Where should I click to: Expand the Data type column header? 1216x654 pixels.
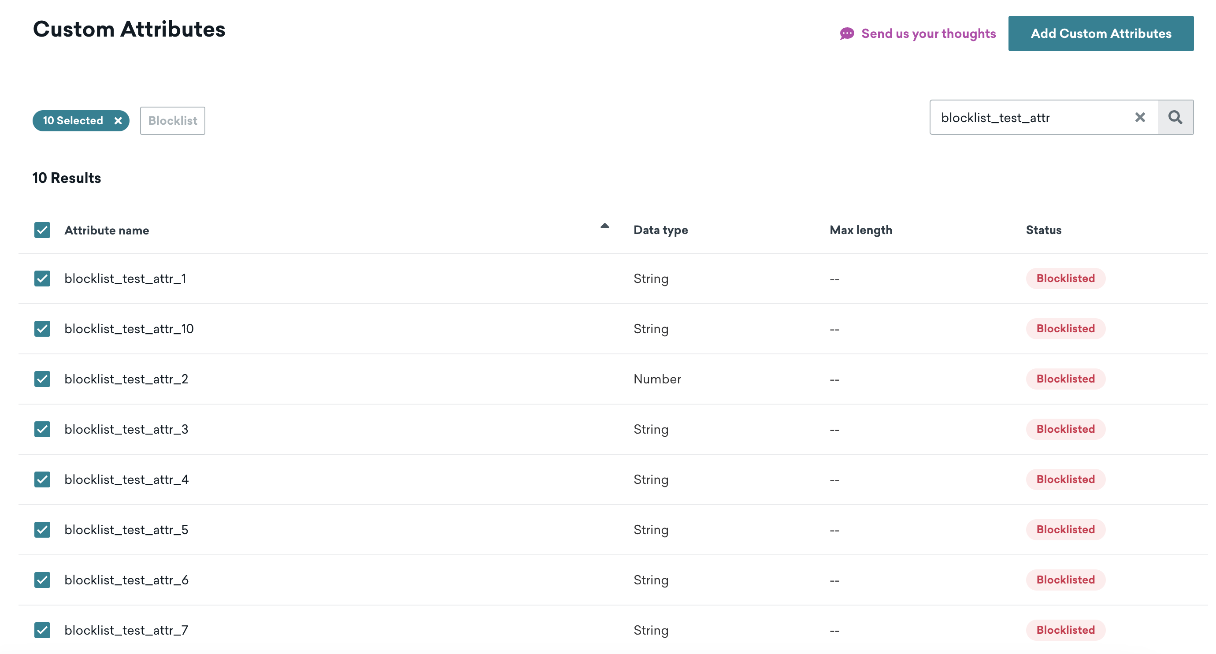coord(659,230)
